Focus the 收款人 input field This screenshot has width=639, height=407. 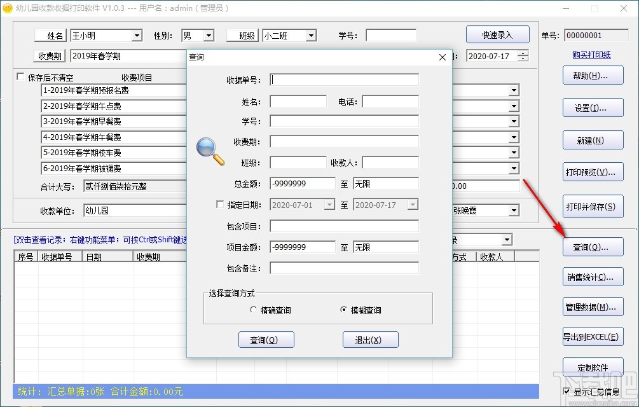tap(390, 163)
